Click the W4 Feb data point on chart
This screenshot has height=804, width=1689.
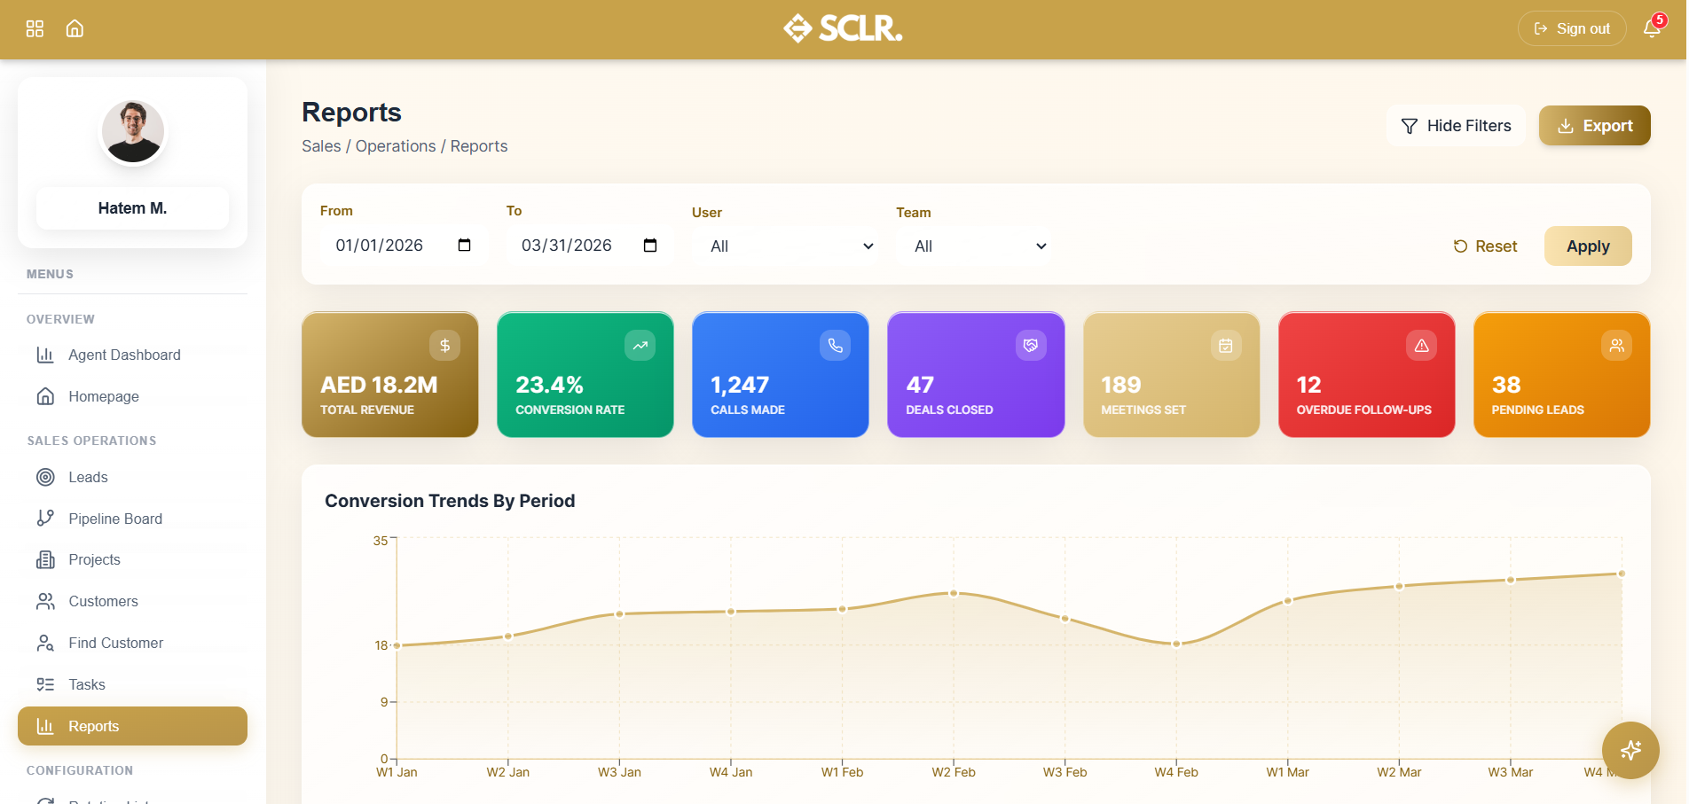1176,644
